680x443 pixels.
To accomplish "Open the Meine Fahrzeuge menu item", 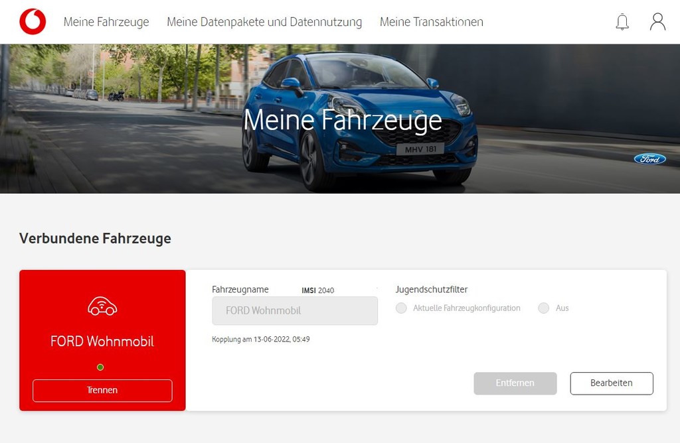I will [106, 22].
